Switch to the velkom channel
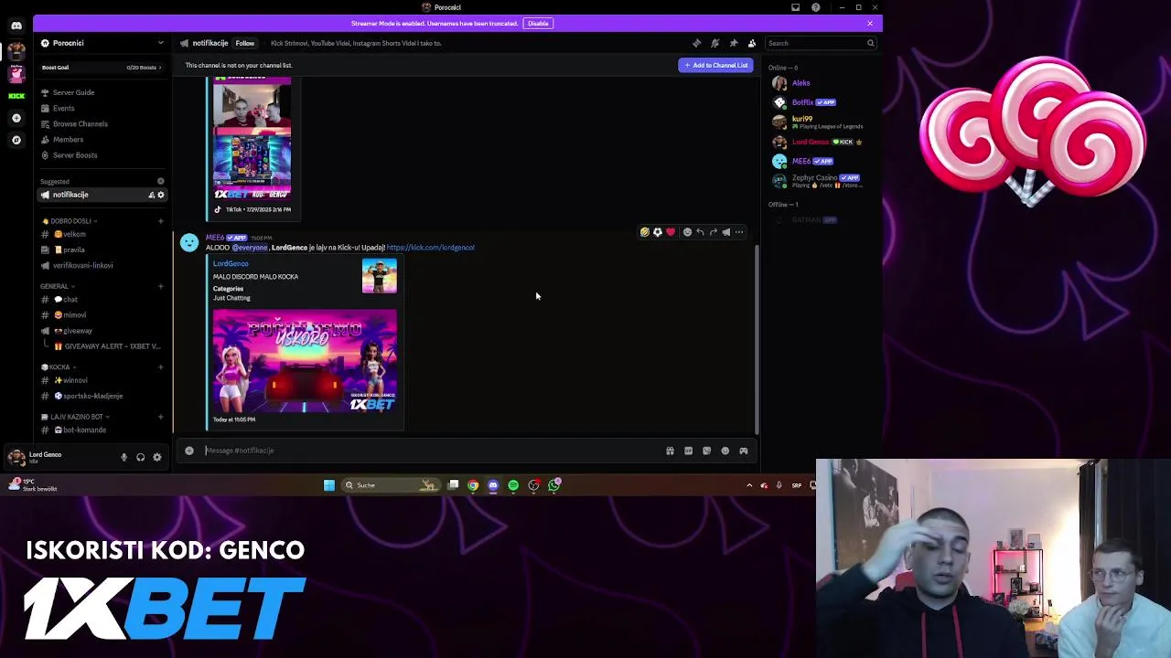Screen dimensions: 1171x658 pos(101,234)
